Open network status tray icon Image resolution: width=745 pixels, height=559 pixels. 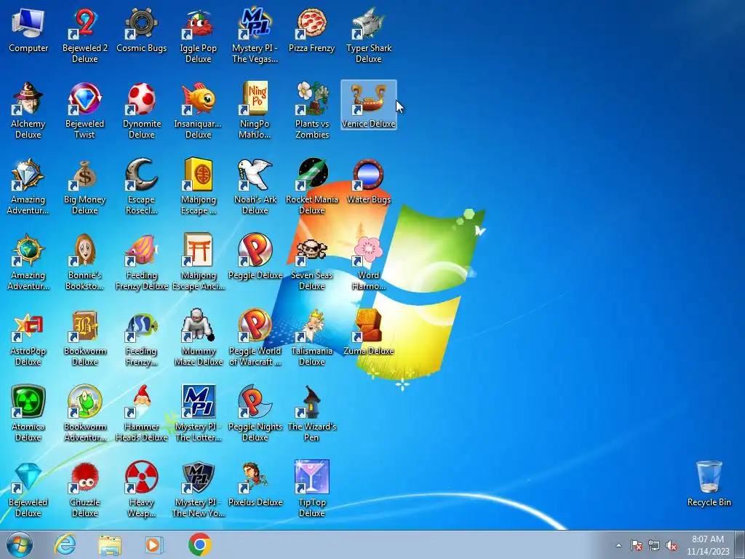click(x=654, y=545)
